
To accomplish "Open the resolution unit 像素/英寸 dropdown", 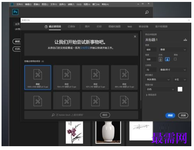I will pos(173,70).
